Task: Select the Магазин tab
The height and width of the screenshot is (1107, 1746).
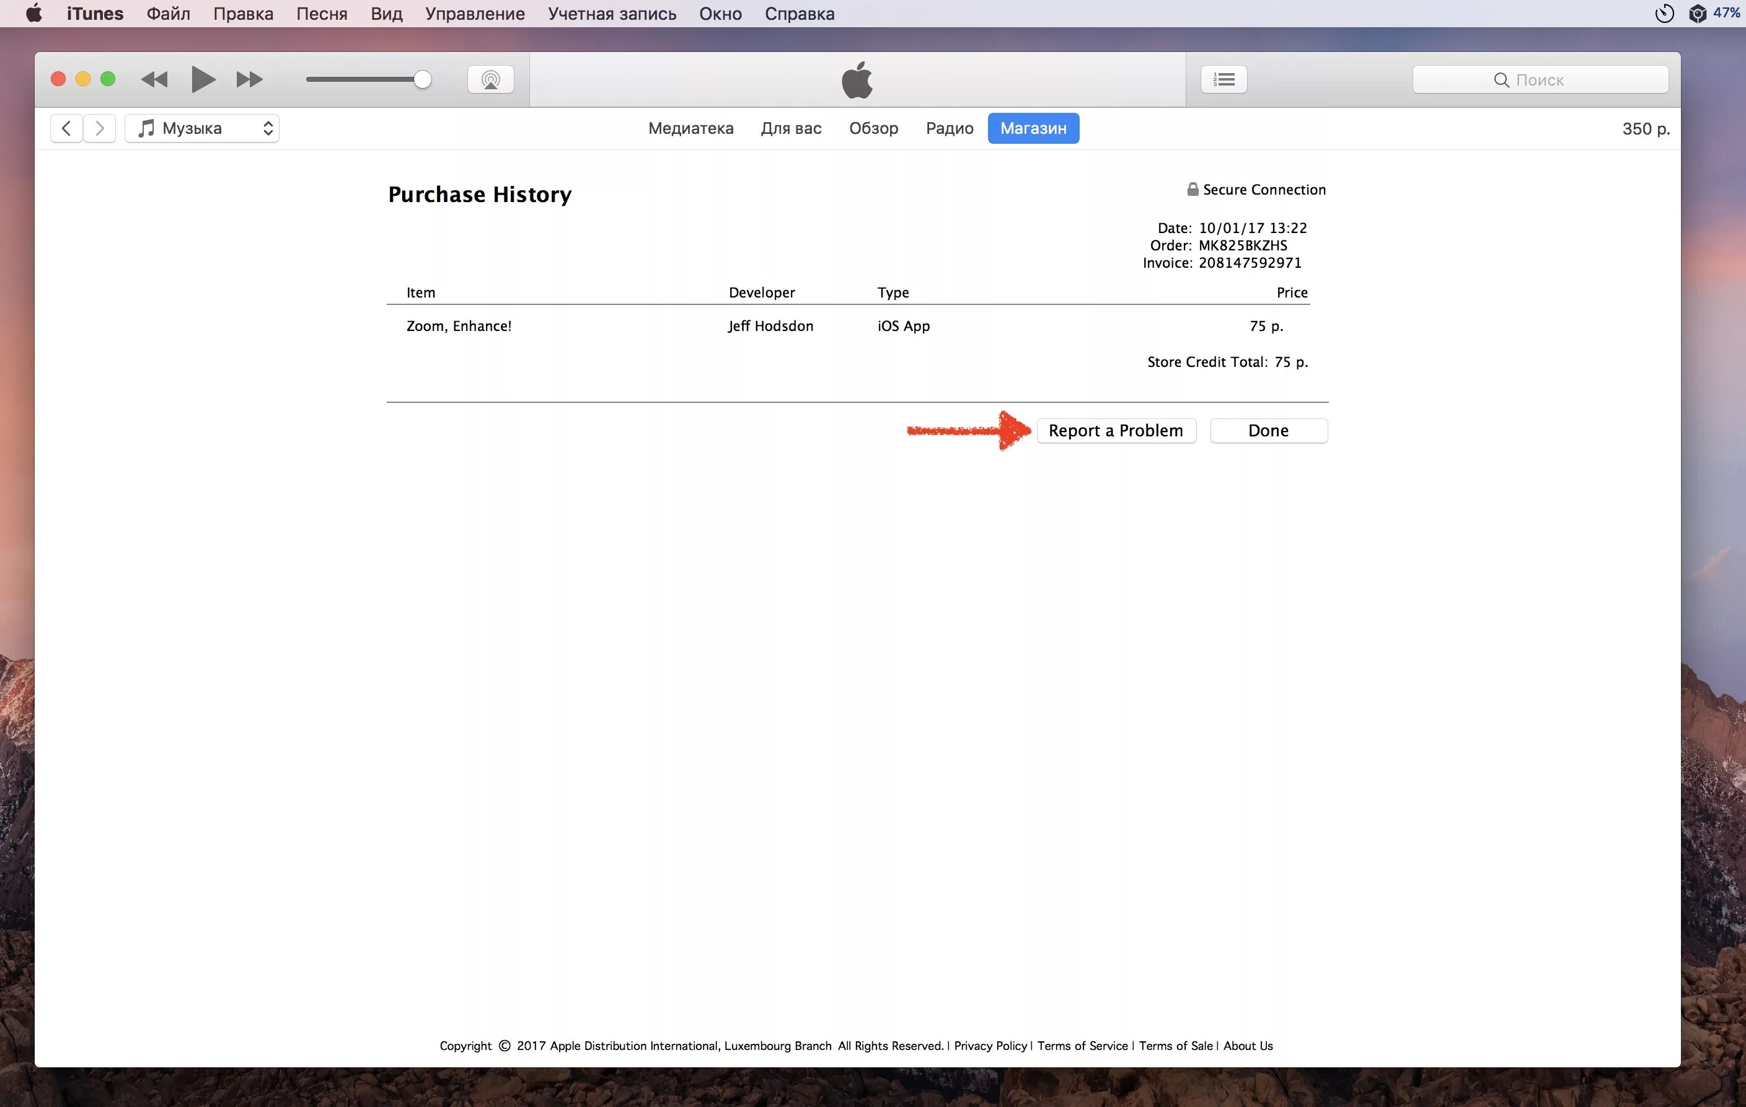Action: [x=1033, y=128]
